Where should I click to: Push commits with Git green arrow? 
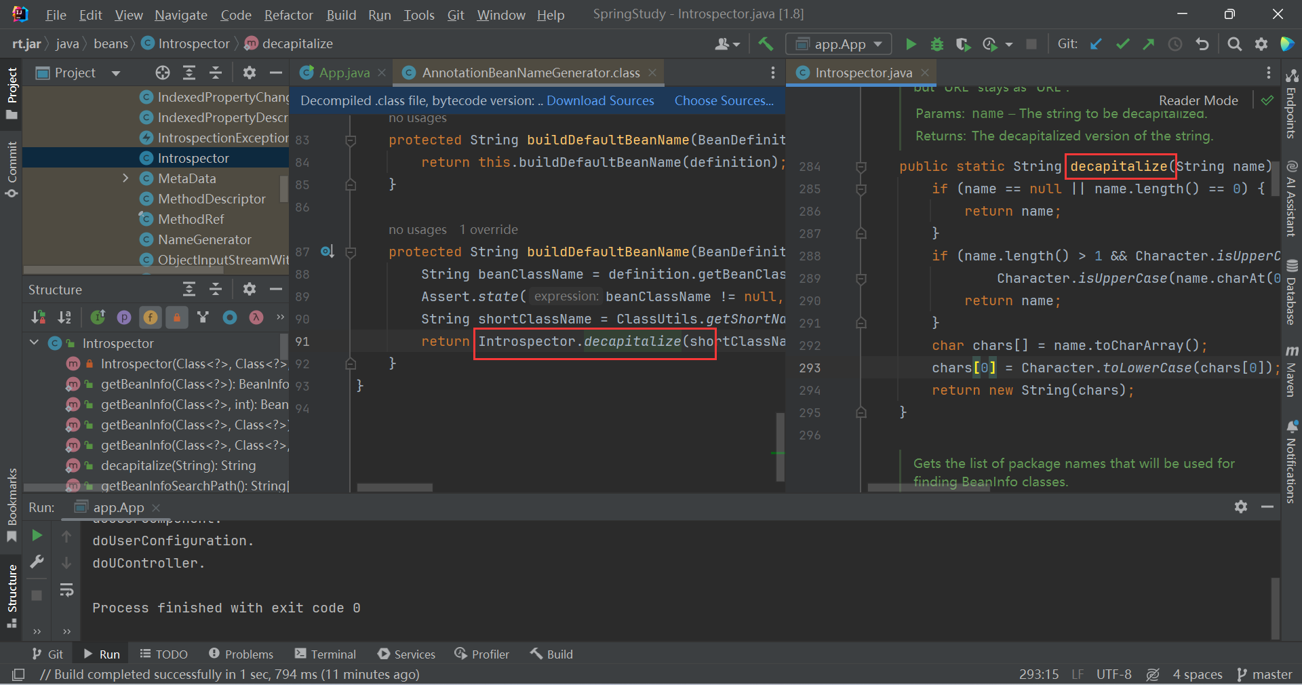(x=1148, y=44)
